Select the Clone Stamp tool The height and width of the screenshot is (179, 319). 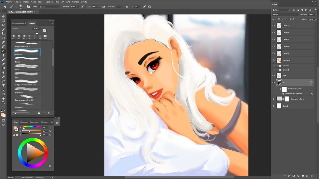point(3,55)
